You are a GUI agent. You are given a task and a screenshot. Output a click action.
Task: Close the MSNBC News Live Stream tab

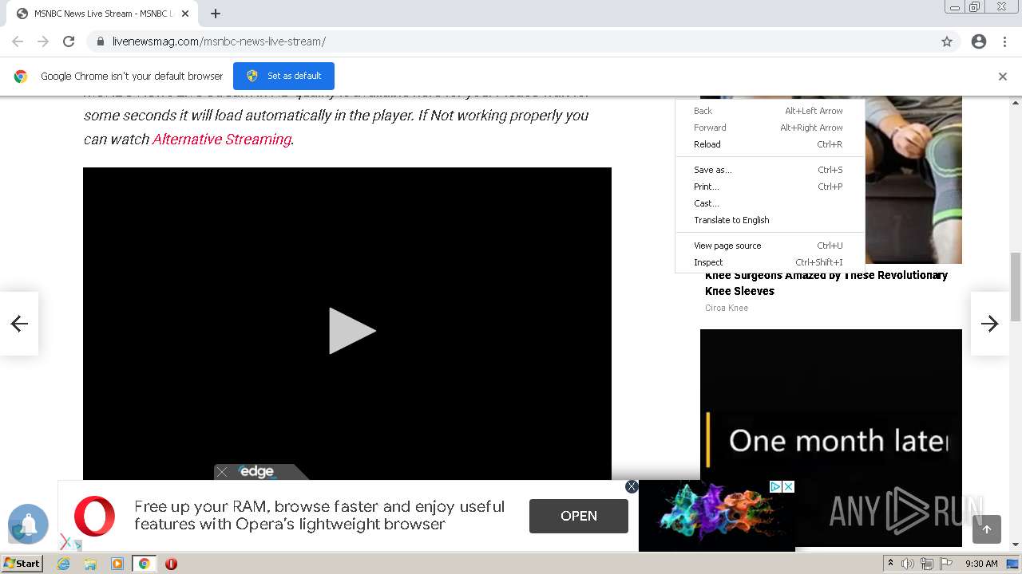[185, 14]
